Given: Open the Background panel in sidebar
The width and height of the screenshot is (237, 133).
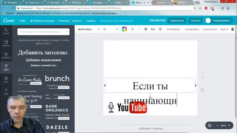Looking at the screenshot, I should (x=6, y=79).
